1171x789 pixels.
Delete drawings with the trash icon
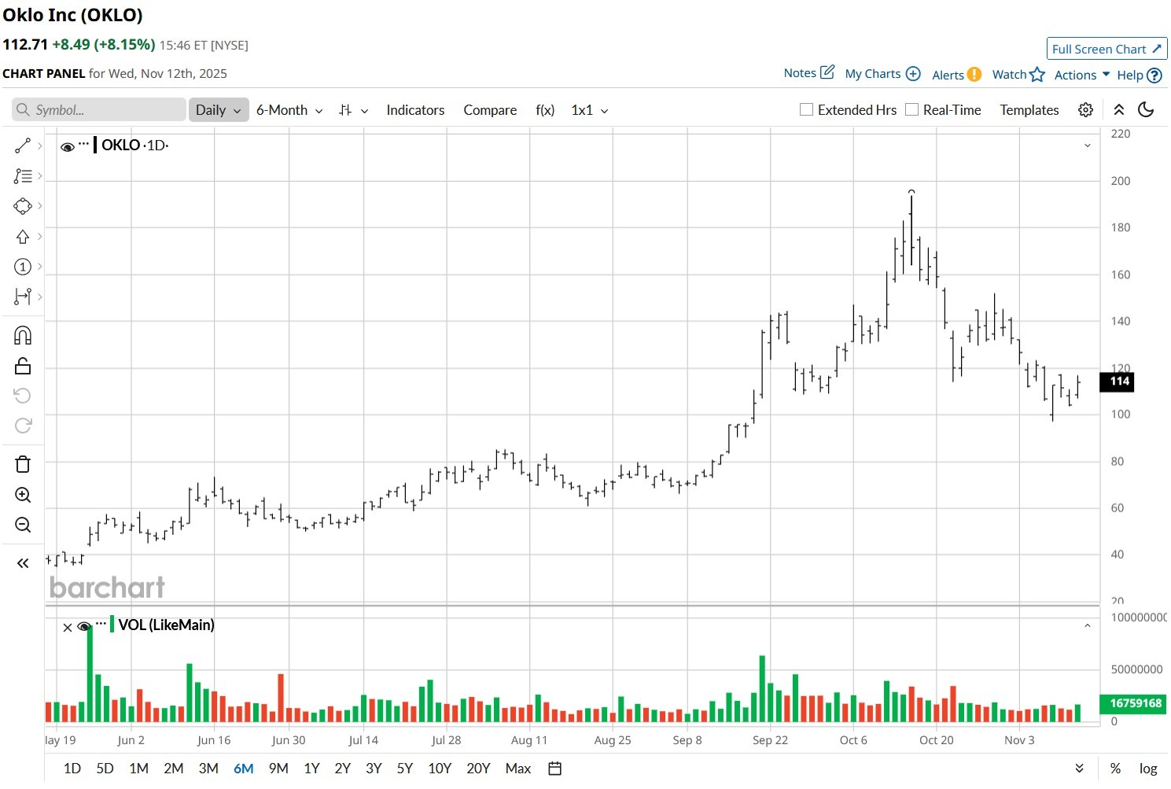(23, 464)
